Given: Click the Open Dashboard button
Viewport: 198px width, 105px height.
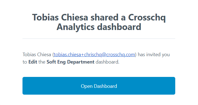Looking at the screenshot, I should pyautogui.click(x=99, y=86).
